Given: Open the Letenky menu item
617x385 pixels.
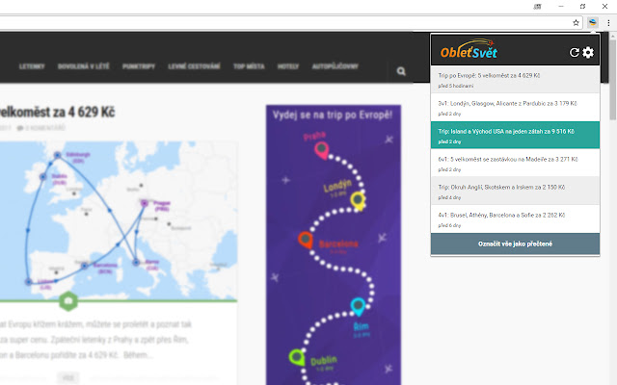Looking at the screenshot, I should click(31, 67).
